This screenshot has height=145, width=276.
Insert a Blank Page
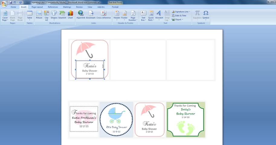[12, 16]
